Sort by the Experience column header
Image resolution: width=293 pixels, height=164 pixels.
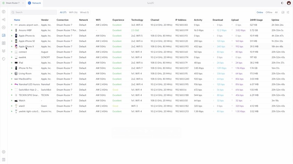[x=118, y=20]
